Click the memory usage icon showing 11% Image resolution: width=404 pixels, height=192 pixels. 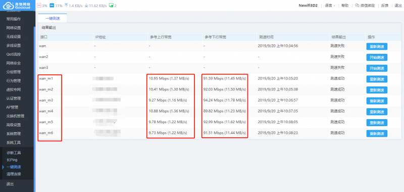(52, 6)
